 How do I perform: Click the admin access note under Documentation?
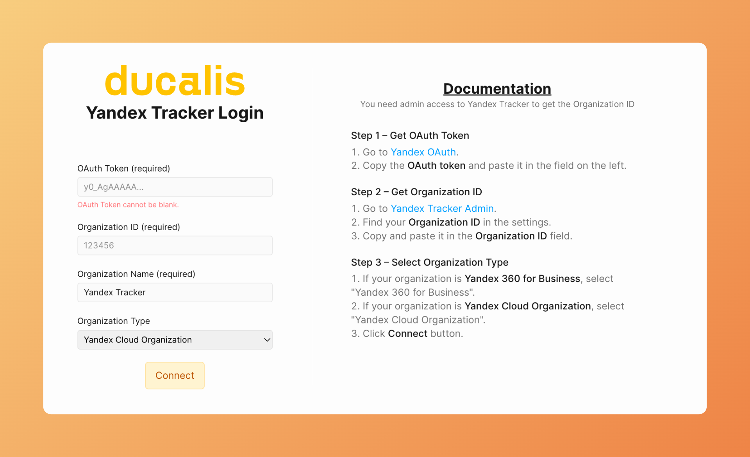point(497,104)
